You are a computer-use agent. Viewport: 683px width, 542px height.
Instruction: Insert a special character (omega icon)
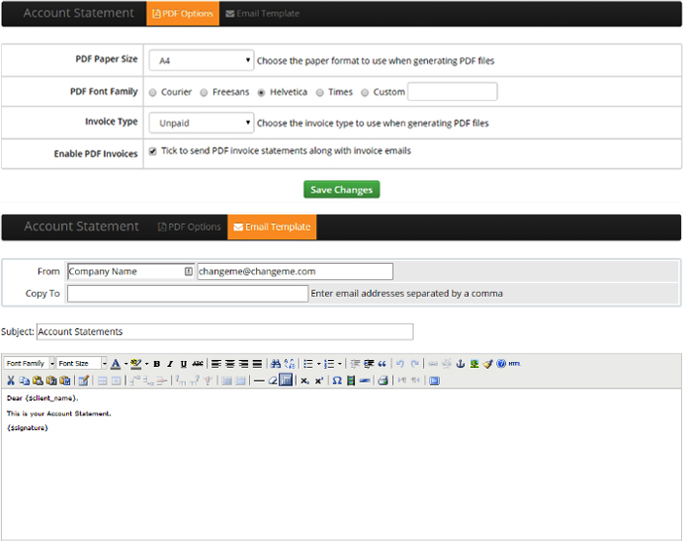(337, 380)
